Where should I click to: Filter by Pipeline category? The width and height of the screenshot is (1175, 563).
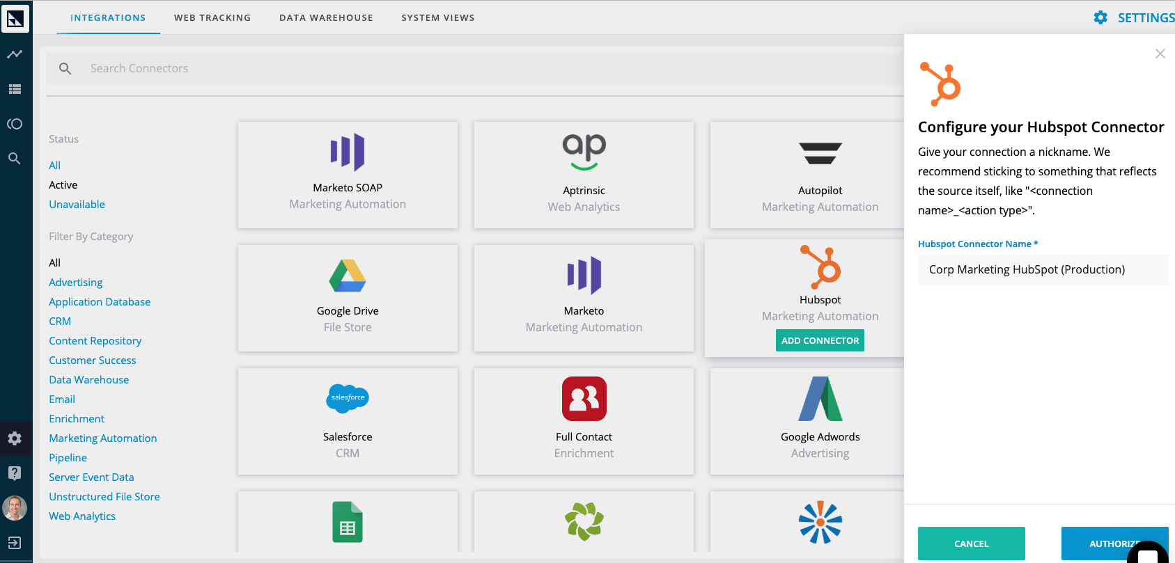click(x=68, y=458)
